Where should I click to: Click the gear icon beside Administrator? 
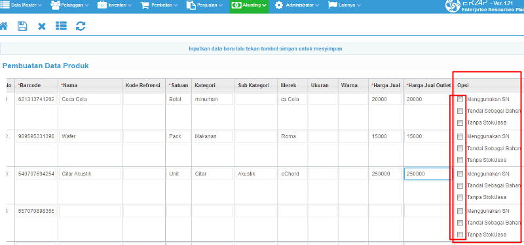pyautogui.click(x=279, y=5)
